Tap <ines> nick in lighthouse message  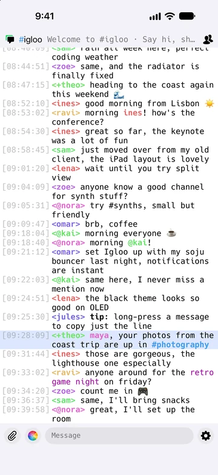[66, 354]
